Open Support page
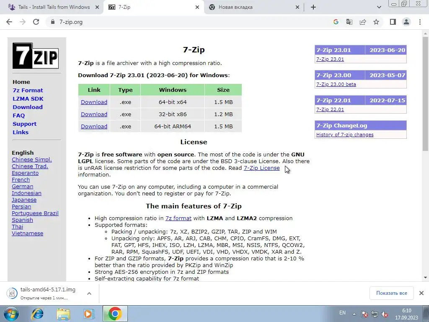This screenshot has height=322, width=429. pyautogui.click(x=24, y=124)
